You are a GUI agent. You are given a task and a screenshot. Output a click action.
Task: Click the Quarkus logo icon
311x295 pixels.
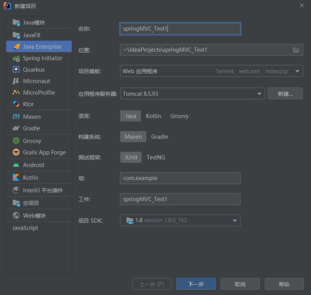16,69
